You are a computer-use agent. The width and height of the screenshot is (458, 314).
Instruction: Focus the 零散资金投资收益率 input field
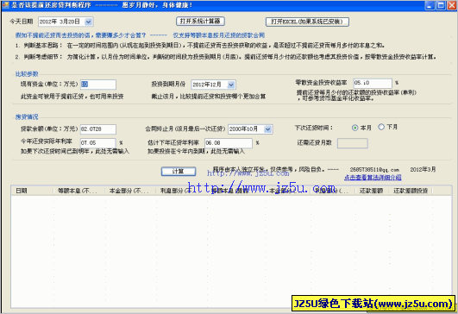pyautogui.click(x=373, y=83)
